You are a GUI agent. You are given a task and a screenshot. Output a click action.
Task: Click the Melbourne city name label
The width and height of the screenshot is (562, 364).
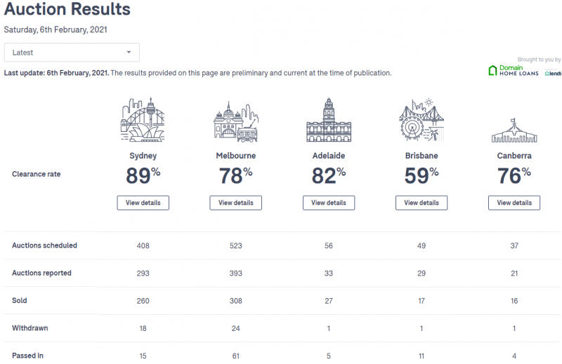click(x=236, y=156)
